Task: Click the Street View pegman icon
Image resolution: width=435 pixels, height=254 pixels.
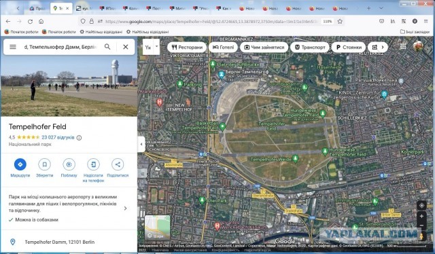Action: [421, 236]
